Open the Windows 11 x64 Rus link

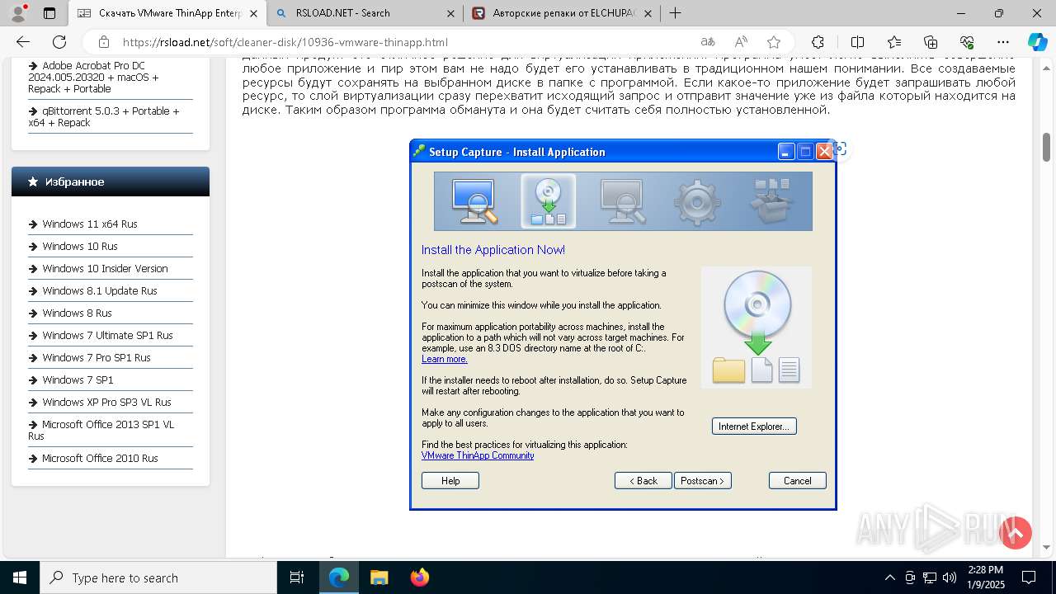point(90,224)
